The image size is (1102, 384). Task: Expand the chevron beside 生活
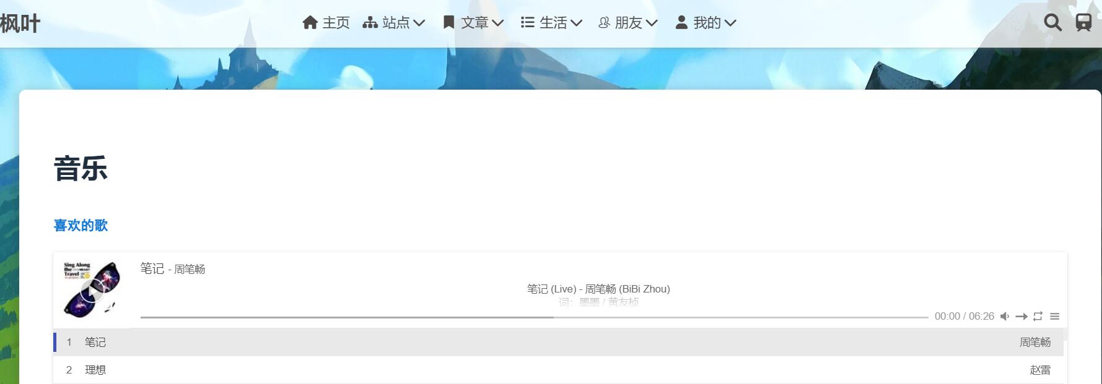tap(576, 23)
